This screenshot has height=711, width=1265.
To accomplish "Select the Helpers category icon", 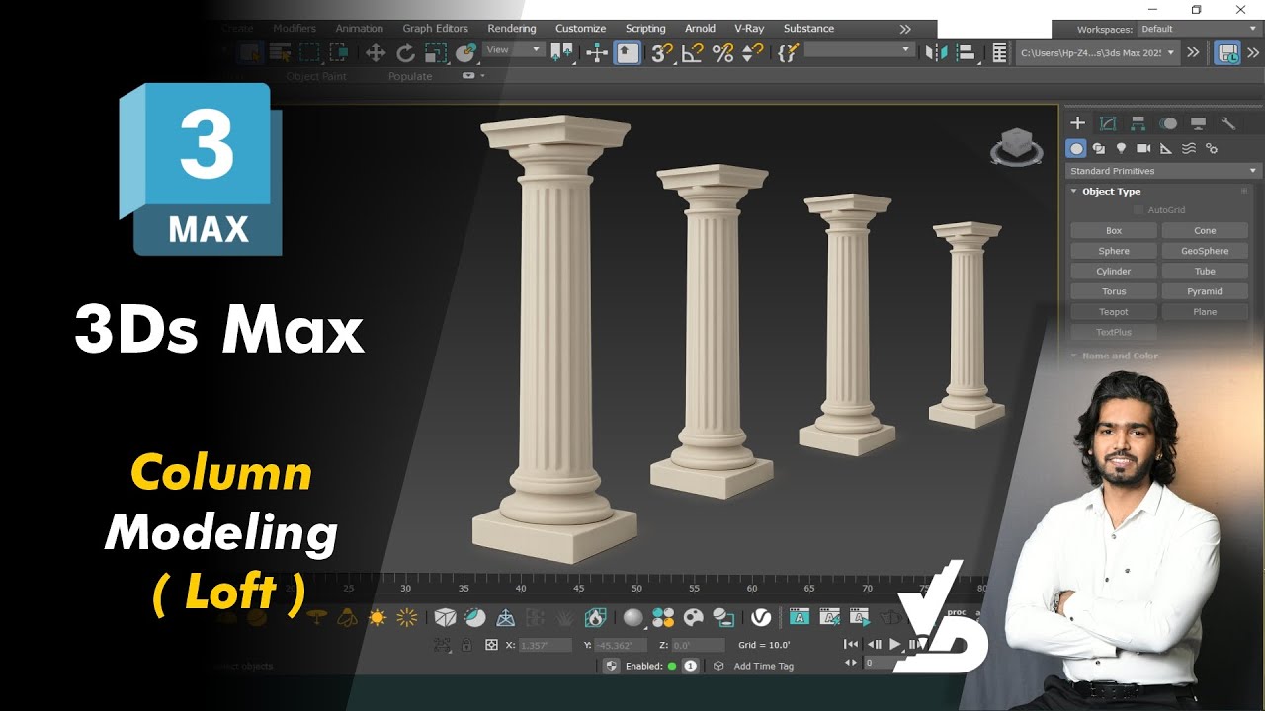I will [x=1166, y=148].
